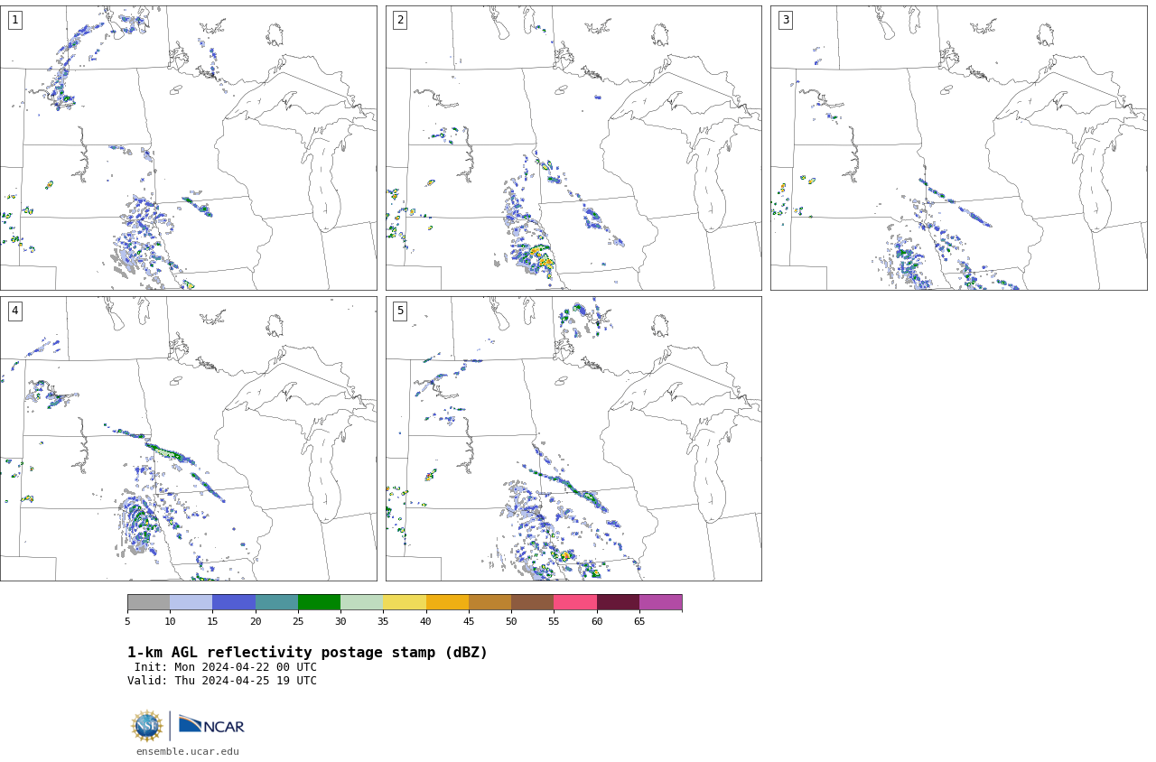The height and width of the screenshot is (762, 1156).
Task: Click colorbar tick label 20
Action: coord(256,621)
